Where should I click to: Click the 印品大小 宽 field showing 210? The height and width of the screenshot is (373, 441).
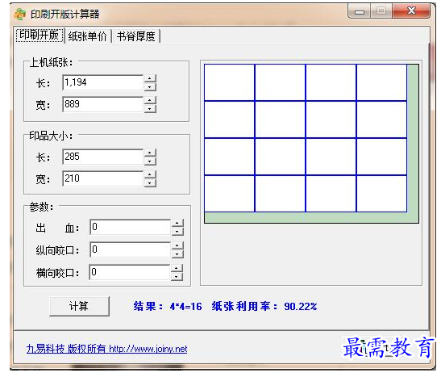pos(102,178)
